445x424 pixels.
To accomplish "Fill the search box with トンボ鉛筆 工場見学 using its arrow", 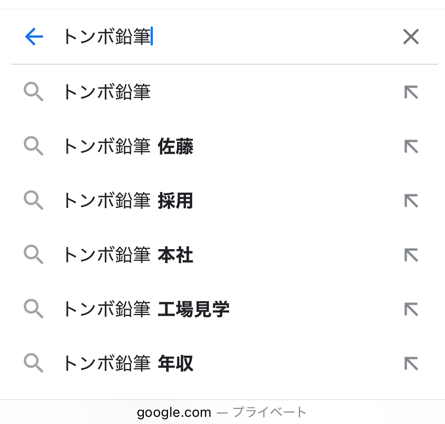I will point(411,309).
